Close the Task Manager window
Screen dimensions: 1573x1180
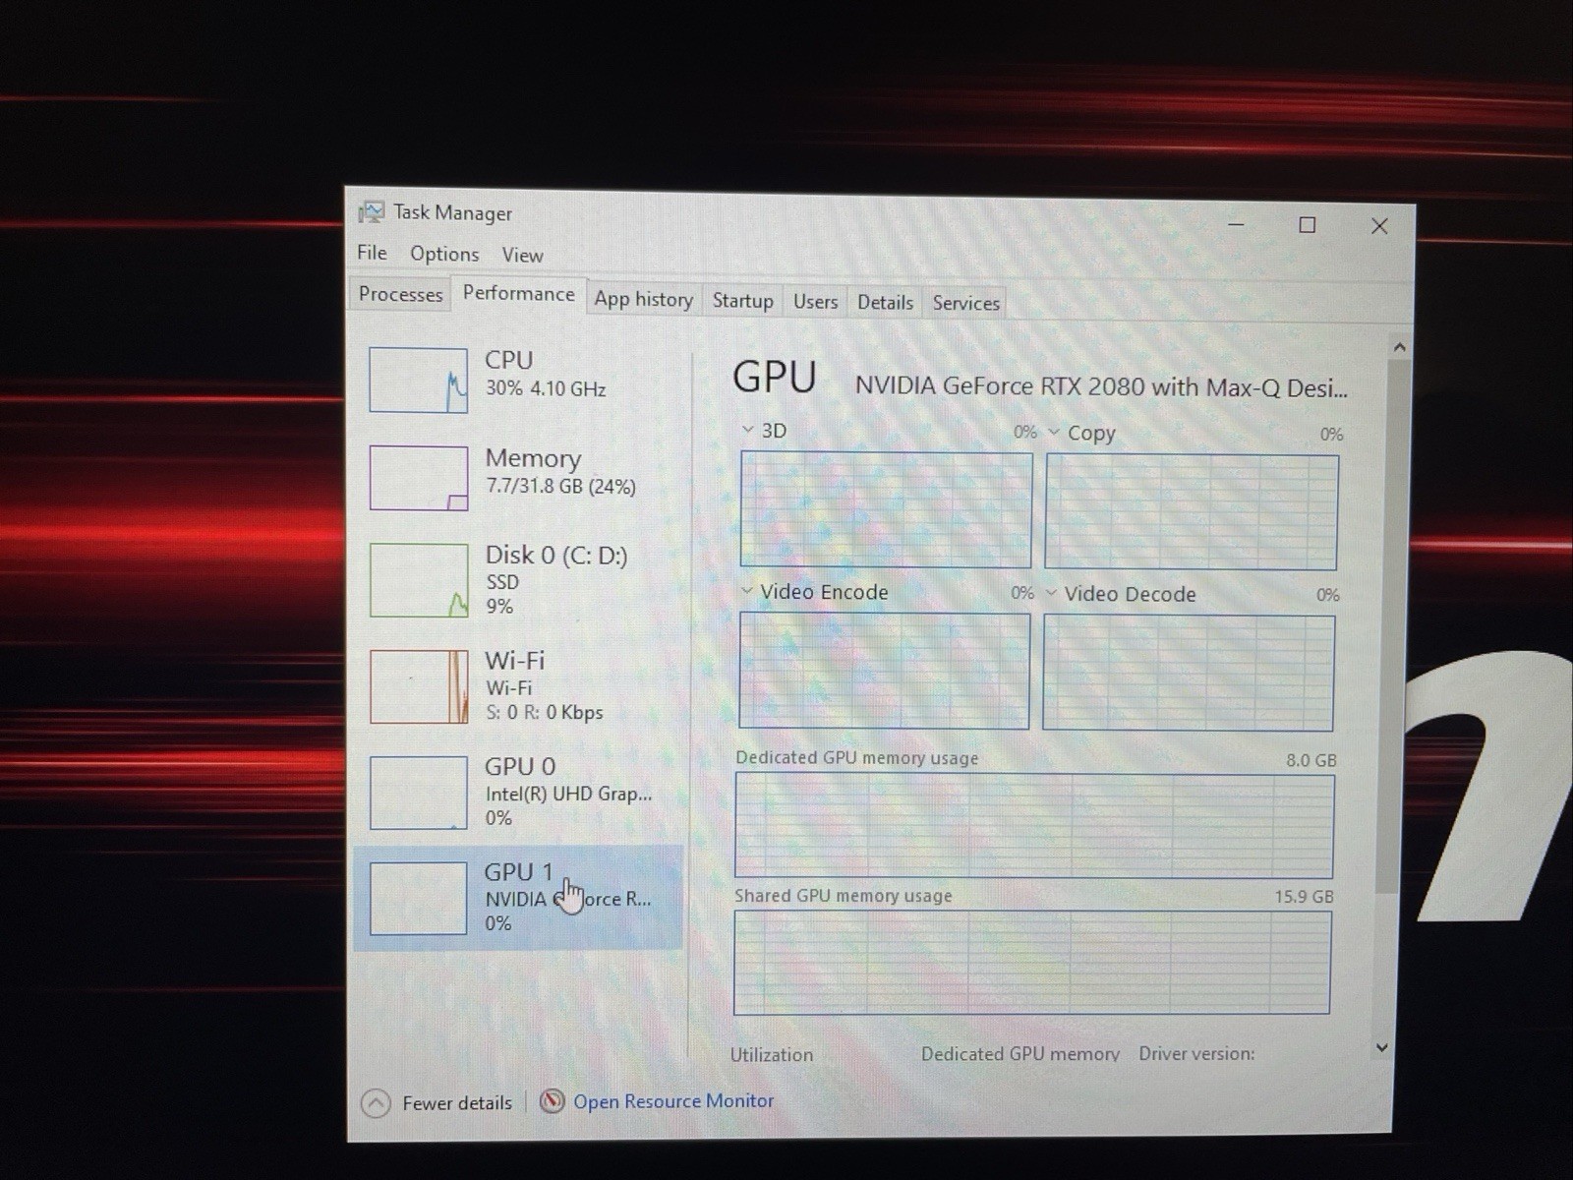(x=1379, y=226)
